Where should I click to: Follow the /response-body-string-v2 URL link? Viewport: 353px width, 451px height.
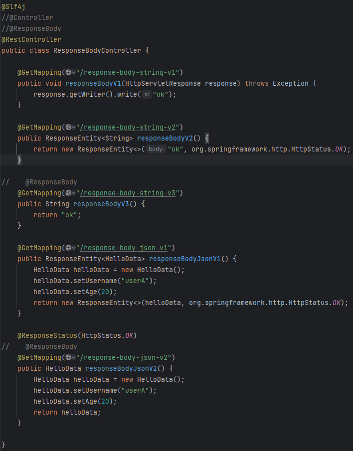[128, 127]
